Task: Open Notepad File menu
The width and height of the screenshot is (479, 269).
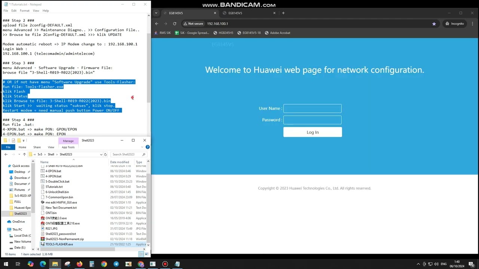Action: pyautogui.click(x=6, y=10)
